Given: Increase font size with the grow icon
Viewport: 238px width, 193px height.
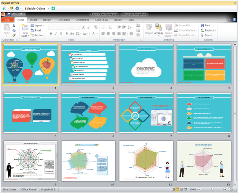Looking at the screenshot, I should [x=83, y=27].
